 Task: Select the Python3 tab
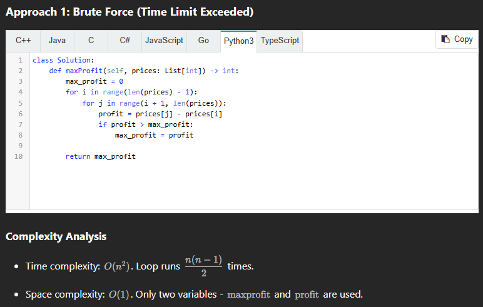coord(239,41)
